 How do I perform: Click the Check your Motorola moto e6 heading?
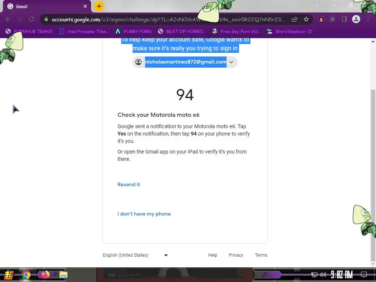[159, 115]
